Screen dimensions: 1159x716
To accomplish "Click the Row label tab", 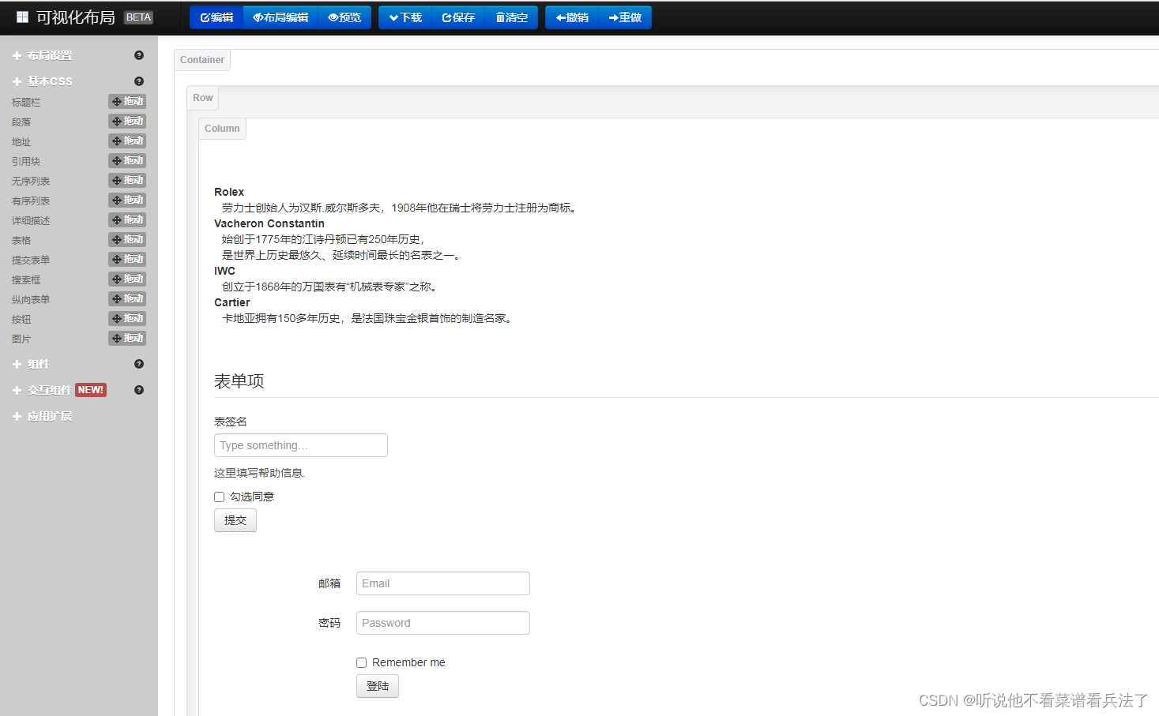I will click(x=203, y=98).
